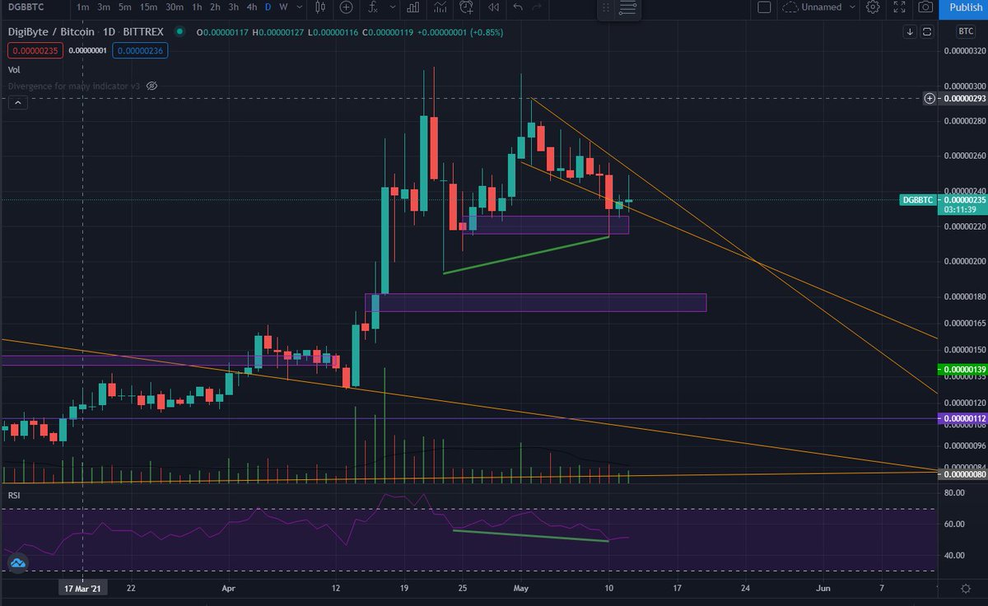Switch to the 3m timeframe
The image size is (988, 606).
(x=104, y=7)
